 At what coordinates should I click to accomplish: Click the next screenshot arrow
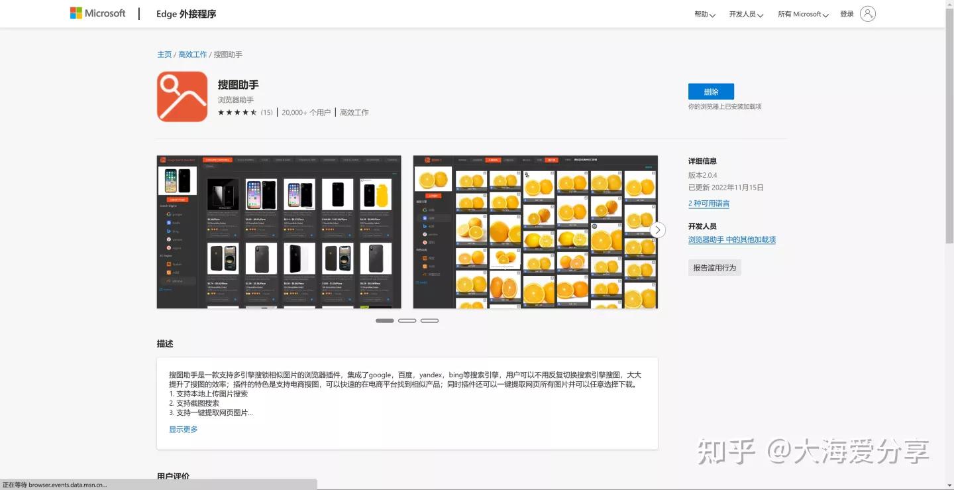click(657, 229)
